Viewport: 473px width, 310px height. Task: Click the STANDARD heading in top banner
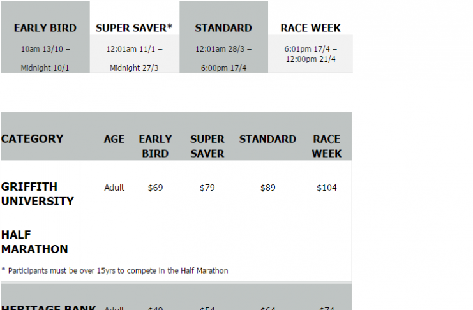(223, 28)
